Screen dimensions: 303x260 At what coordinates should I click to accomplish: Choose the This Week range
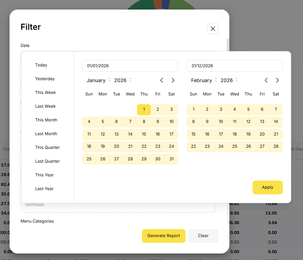(45, 92)
